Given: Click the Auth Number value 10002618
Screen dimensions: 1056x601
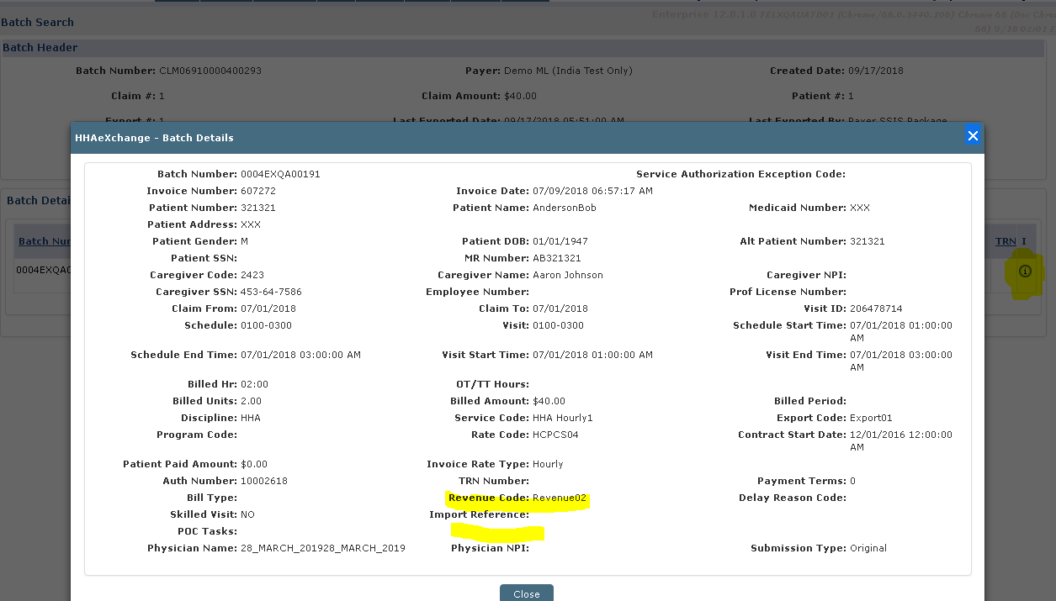Looking at the screenshot, I should [264, 481].
